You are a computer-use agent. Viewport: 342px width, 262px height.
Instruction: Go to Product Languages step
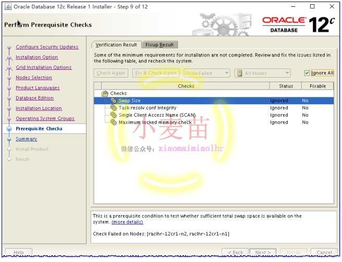pos(38,88)
